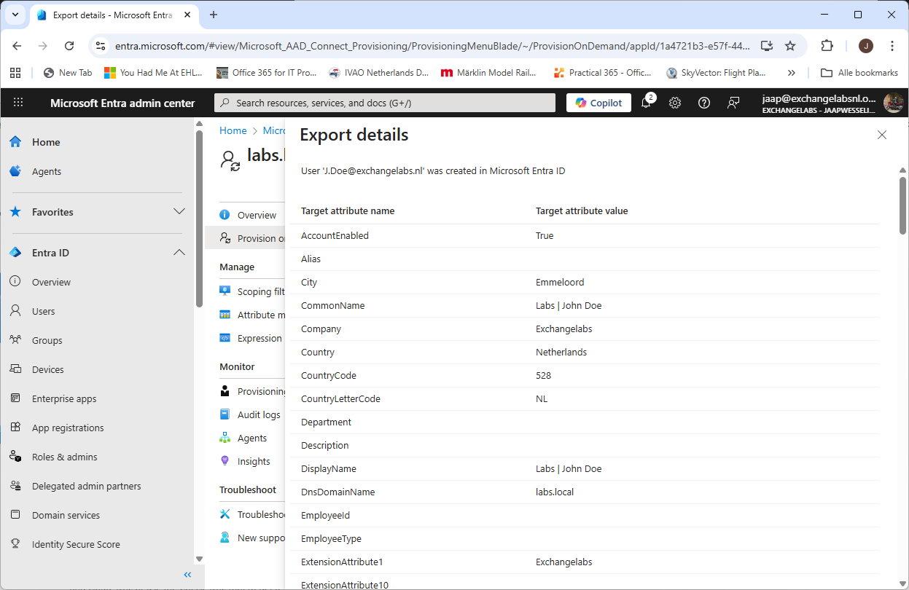Screen dimensions: 909x590
Task: Click the Home breadcrumb link
Action: click(x=233, y=130)
